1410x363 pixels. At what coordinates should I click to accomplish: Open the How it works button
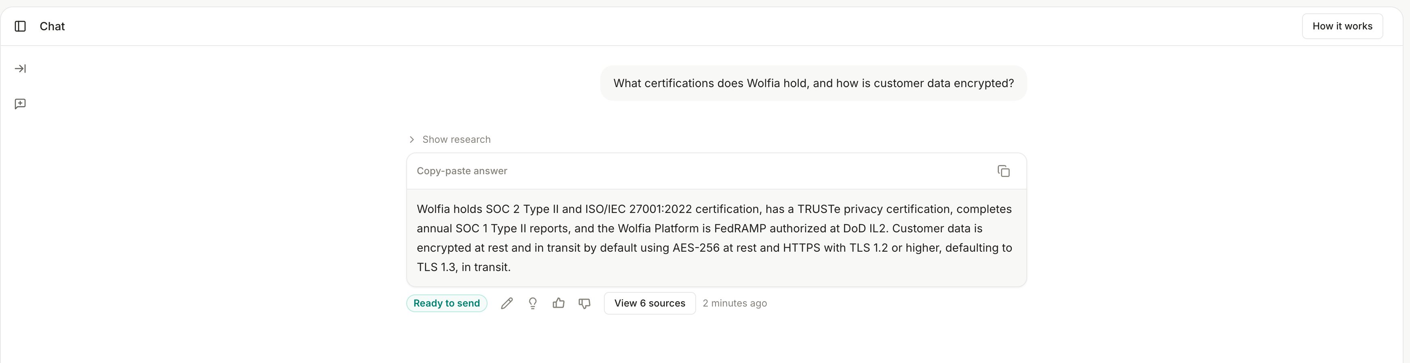click(x=1342, y=26)
